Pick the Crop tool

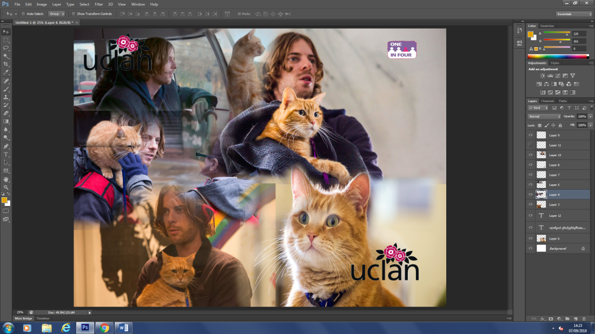point(6,64)
